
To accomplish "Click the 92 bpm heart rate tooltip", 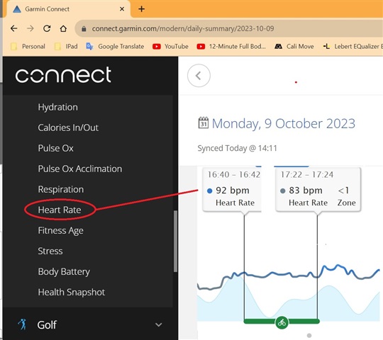I will coord(232,189).
